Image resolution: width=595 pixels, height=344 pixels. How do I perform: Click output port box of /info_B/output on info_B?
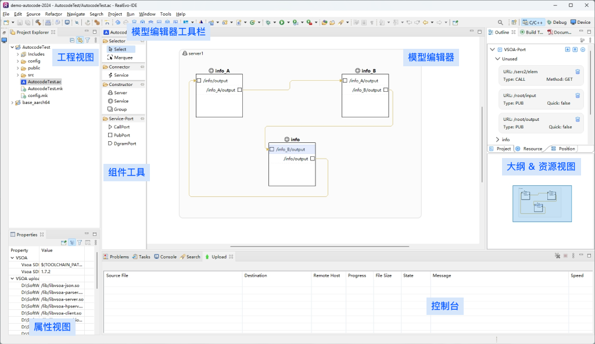(x=386, y=90)
